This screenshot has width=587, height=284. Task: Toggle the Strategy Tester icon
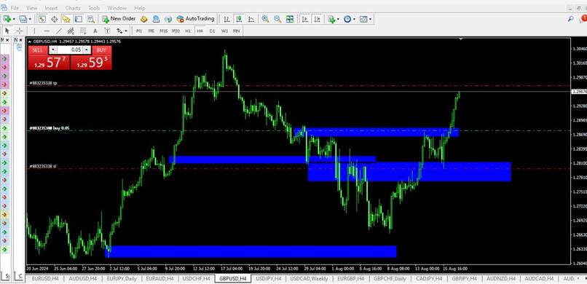90,19
